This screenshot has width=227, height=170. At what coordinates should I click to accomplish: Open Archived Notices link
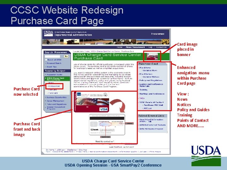pos(151,77)
